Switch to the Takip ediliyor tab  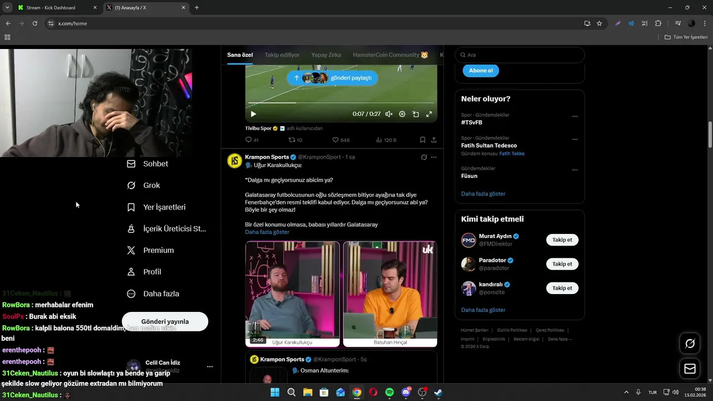pyautogui.click(x=282, y=55)
